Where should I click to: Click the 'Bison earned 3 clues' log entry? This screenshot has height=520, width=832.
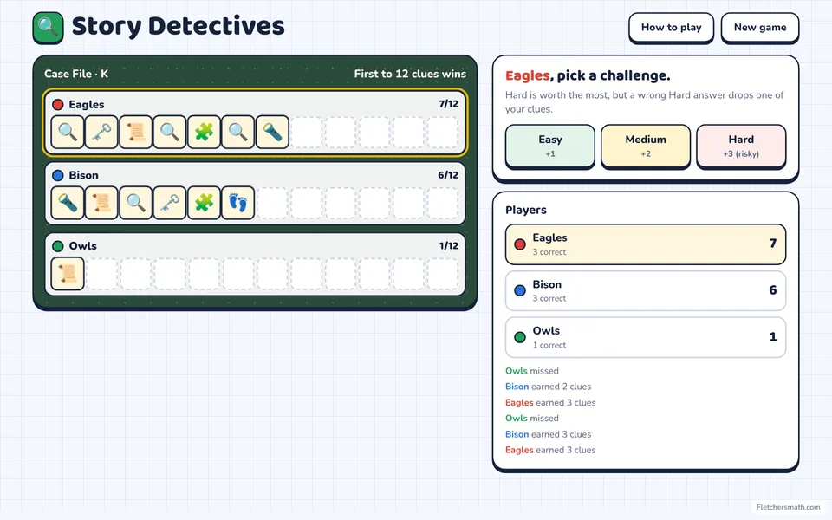tap(548, 434)
